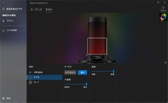Viewport: 168px width, 103px height.
Task: Click the blue 選択 button
Action: coord(82,72)
